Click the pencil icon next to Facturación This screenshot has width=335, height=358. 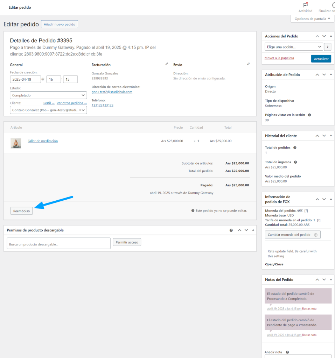click(x=167, y=64)
